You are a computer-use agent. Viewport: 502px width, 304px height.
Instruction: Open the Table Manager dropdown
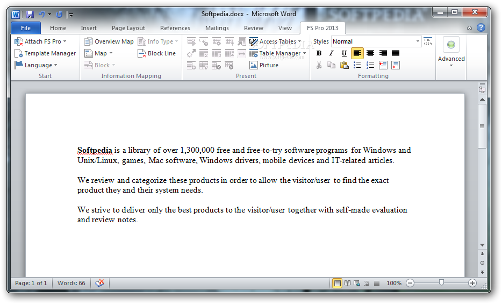coord(304,53)
